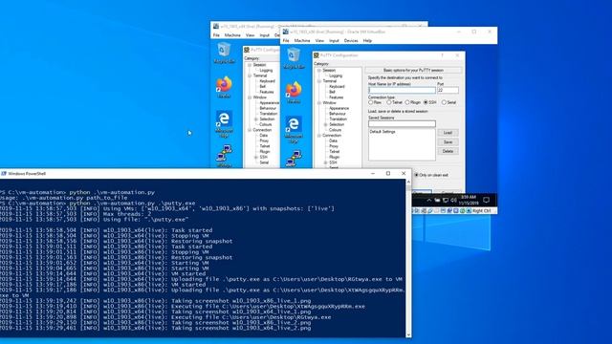612x344 pixels.
Task: Collapse Connection node in back PuTTY tree
Action: click(250, 130)
